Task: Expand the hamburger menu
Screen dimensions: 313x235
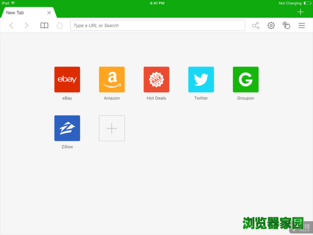Action: pyautogui.click(x=302, y=25)
